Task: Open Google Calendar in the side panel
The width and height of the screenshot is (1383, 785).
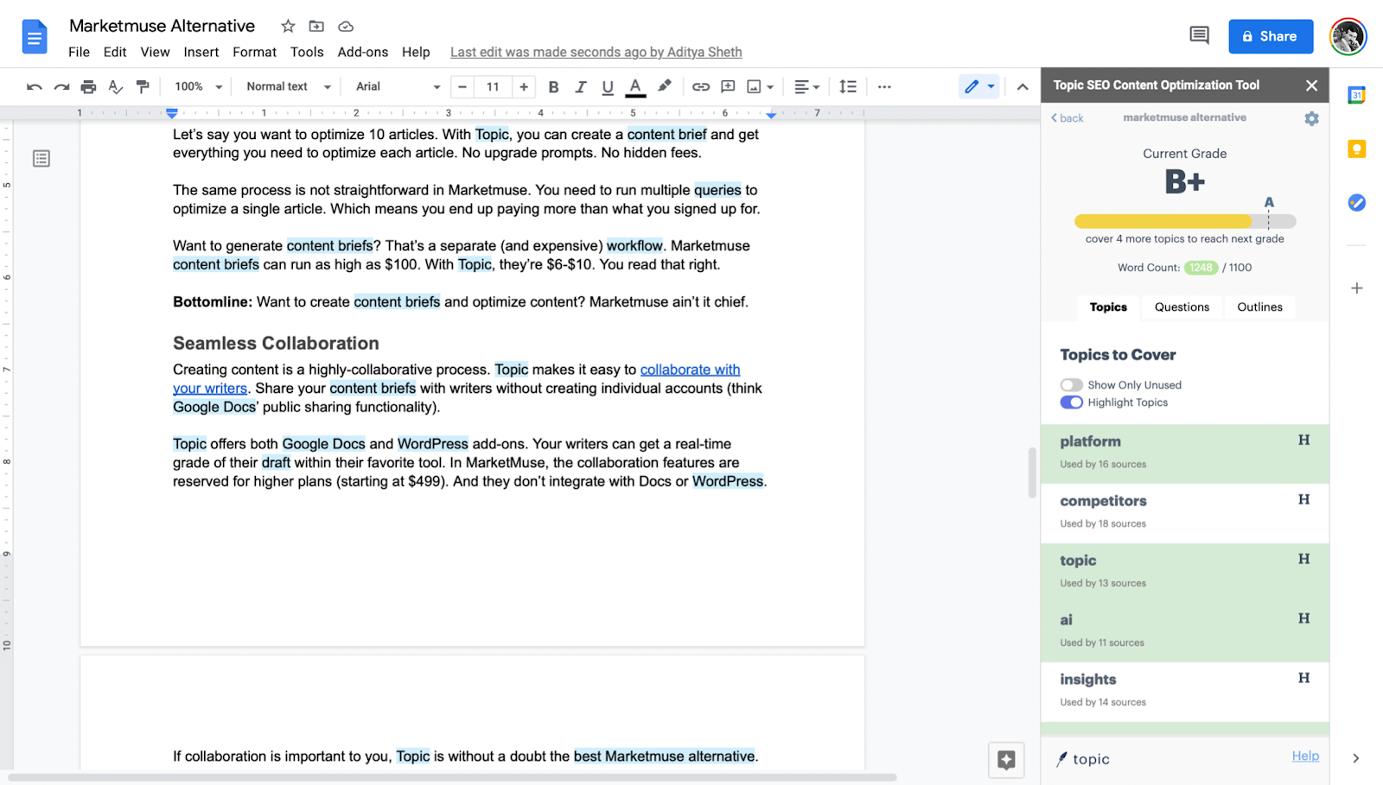Action: pyautogui.click(x=1356, y=95)
